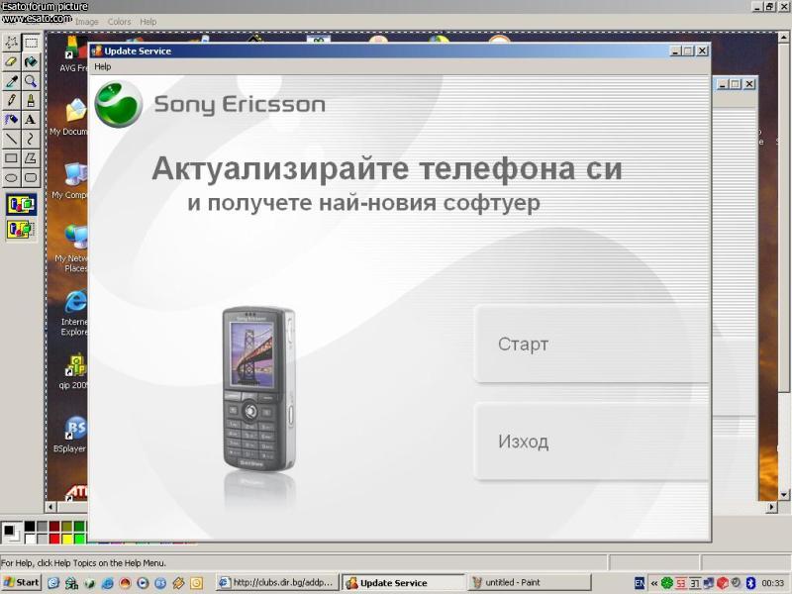Enable opaque selection mode in Paint

tap(21, 205)
